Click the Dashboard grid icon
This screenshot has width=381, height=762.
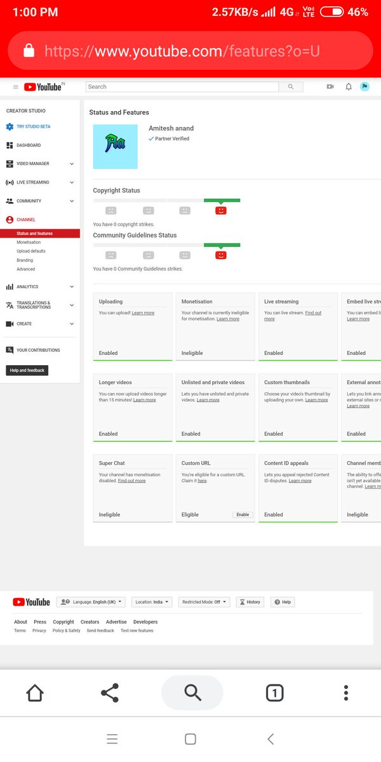(x=10, y=145)
